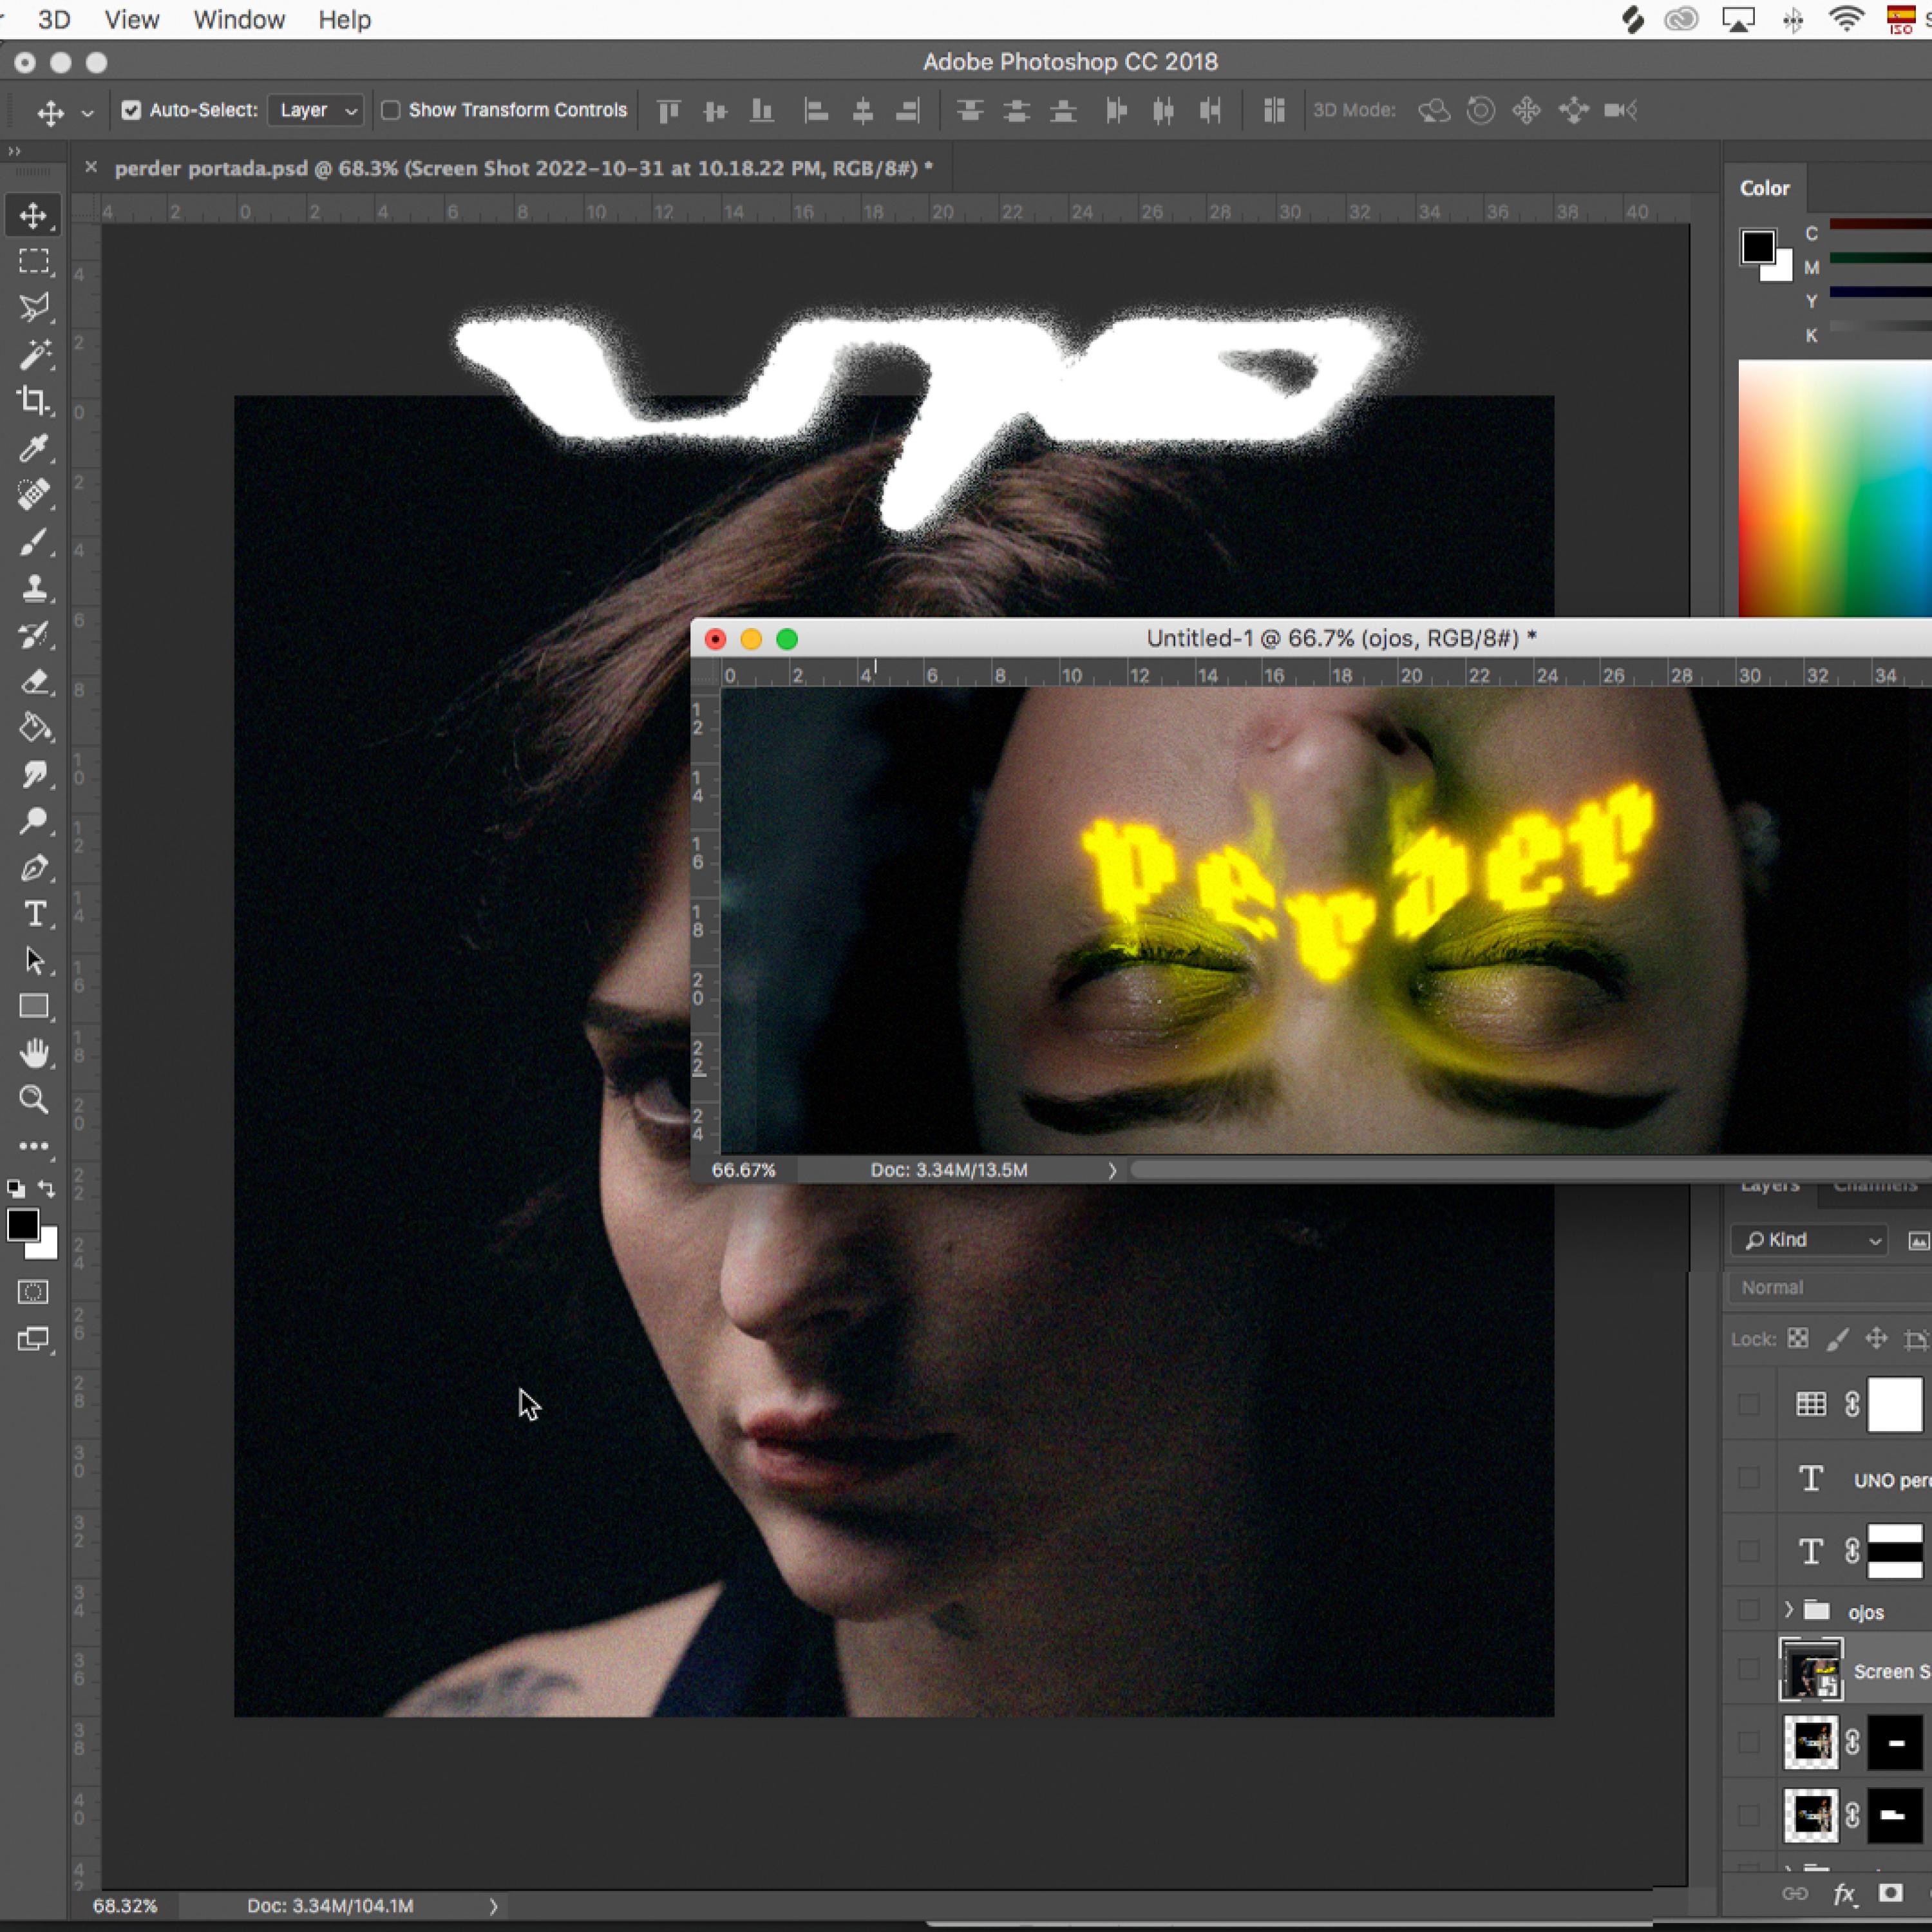
Task: Select the Hand tool
Action: 33,1053
